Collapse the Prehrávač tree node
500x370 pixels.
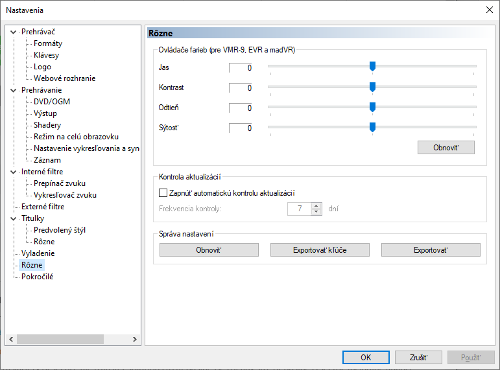13,32
